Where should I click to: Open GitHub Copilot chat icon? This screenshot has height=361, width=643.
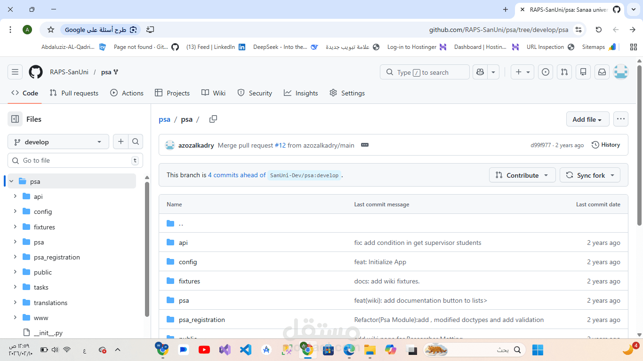coord(480,72)
